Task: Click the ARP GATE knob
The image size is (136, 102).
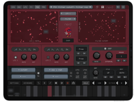Action: [96, 73]
